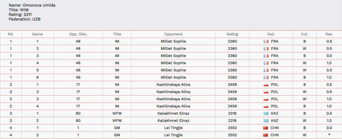Screen dimensions: 342x139
Task: Click the Polish flag in round 2 game 1
Action: [x=266, y=85]
